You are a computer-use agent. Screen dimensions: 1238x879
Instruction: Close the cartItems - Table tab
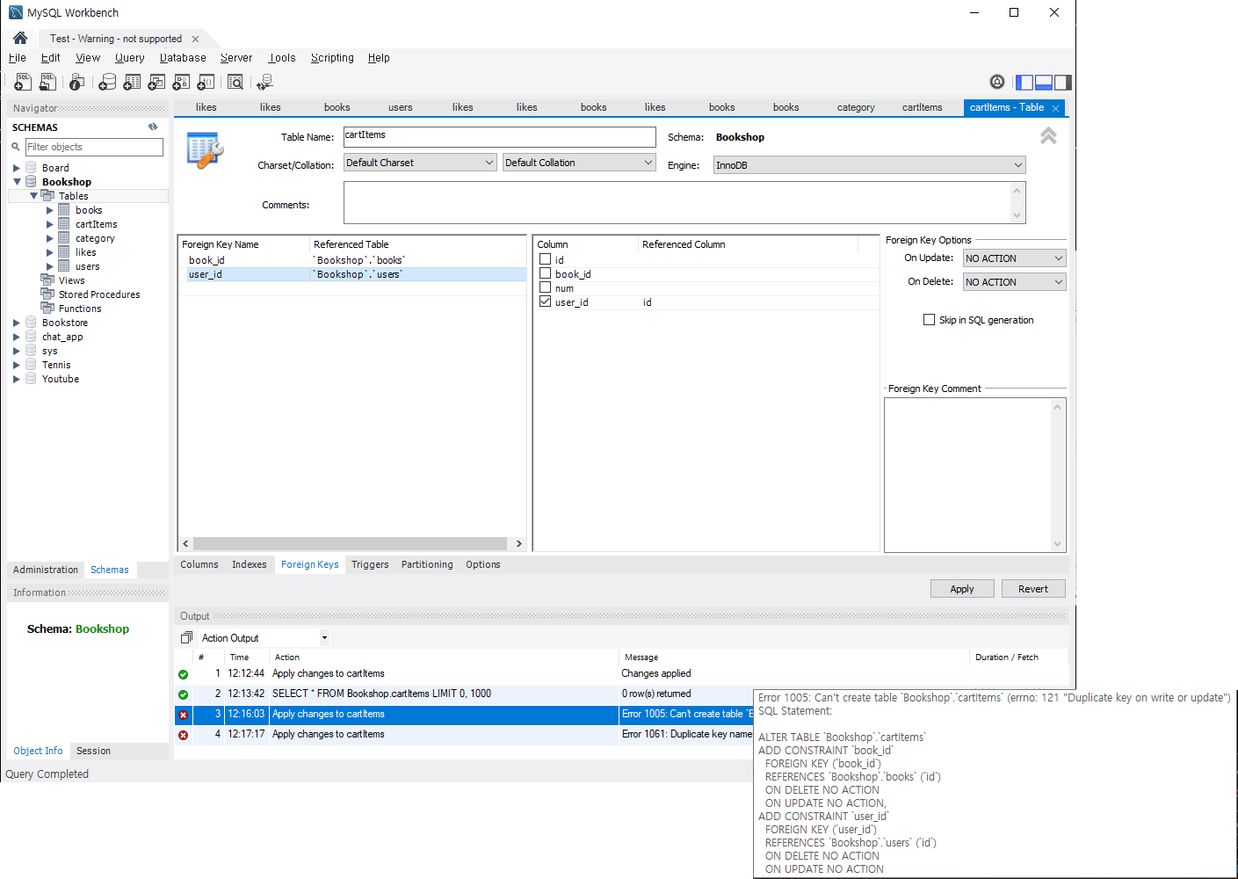coord(1055,108)
